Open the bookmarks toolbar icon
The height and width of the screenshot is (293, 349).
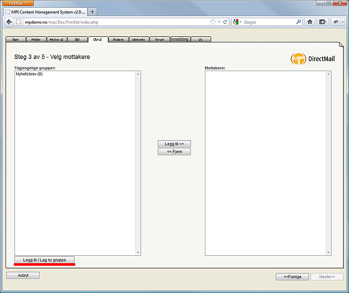(323, 22)
